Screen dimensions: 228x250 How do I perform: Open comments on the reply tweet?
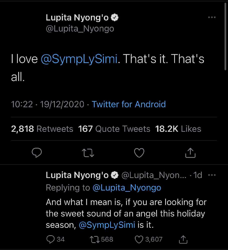coord(51,239)
